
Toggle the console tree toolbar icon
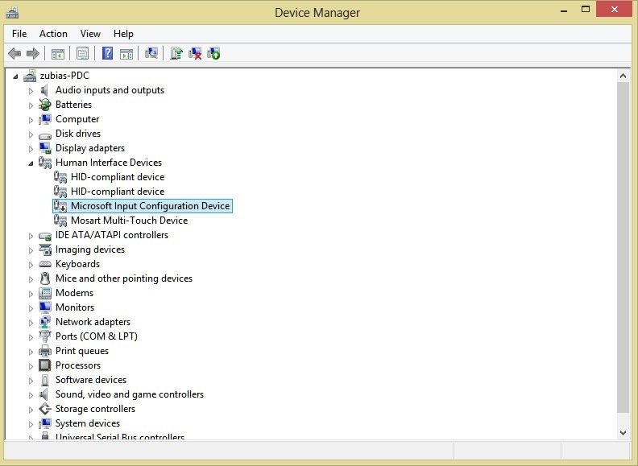(x=58, y=54)
